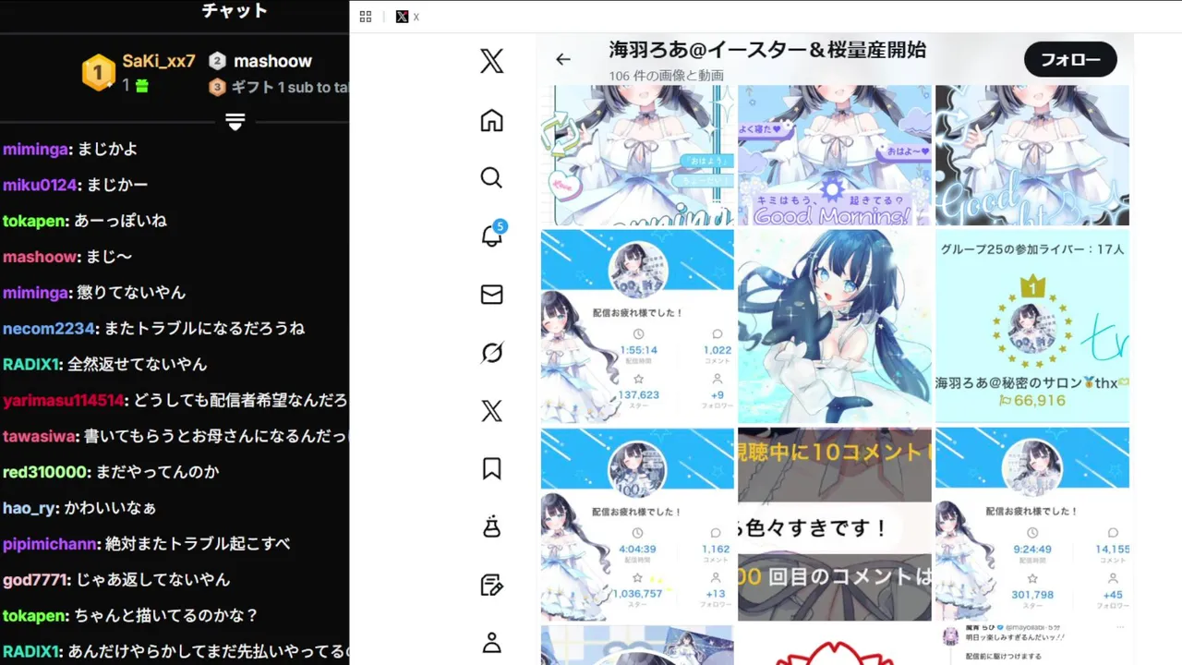The image size is (1182, 665).
Task: Open X Premium icon in sidebar
Action: click(x=492, y=410)
